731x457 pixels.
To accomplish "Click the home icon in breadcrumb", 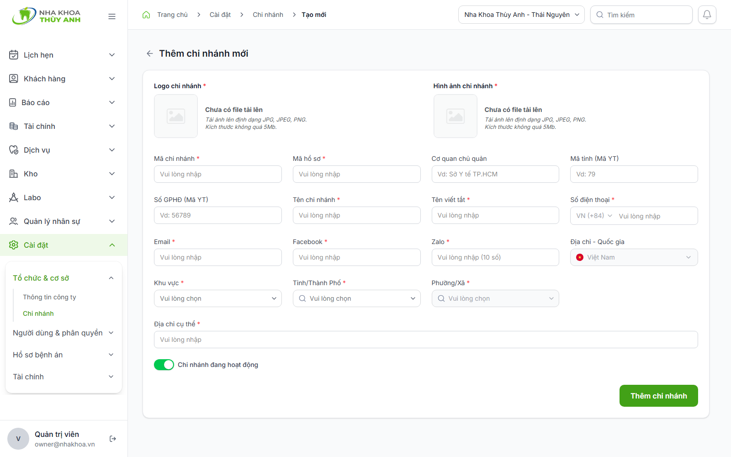I will coord(146,15).
